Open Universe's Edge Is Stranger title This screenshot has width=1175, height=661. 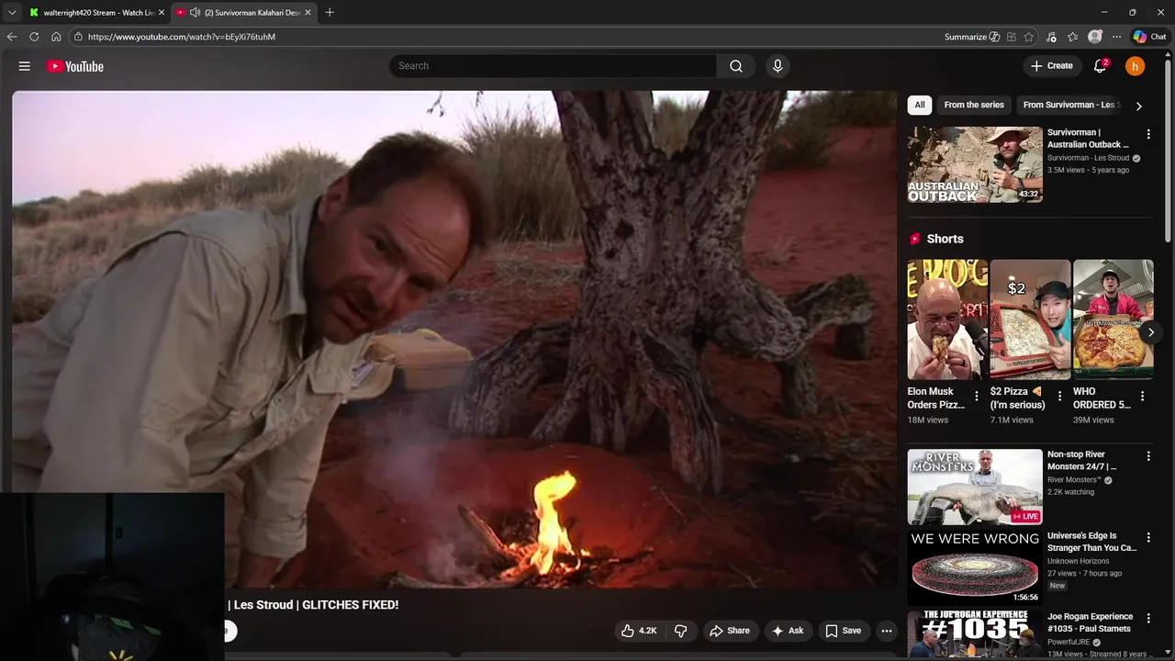pos(1092,542)
